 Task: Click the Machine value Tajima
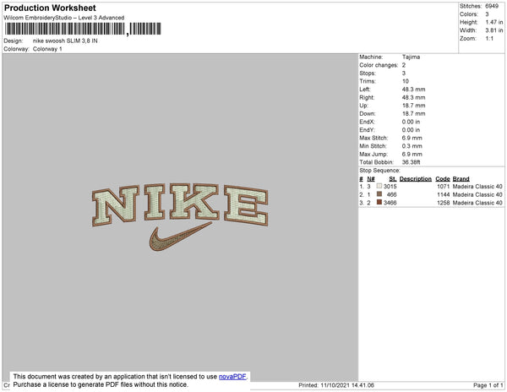tap(411, 57)
